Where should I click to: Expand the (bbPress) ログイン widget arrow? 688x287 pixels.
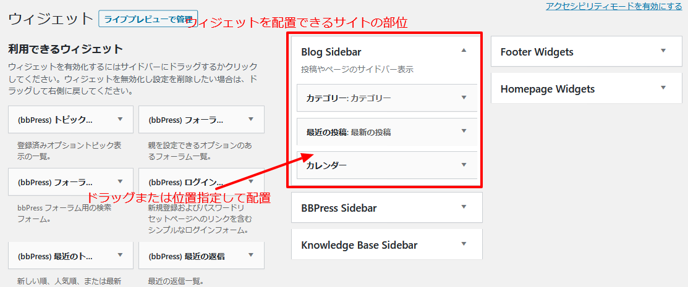pos(251,181)
